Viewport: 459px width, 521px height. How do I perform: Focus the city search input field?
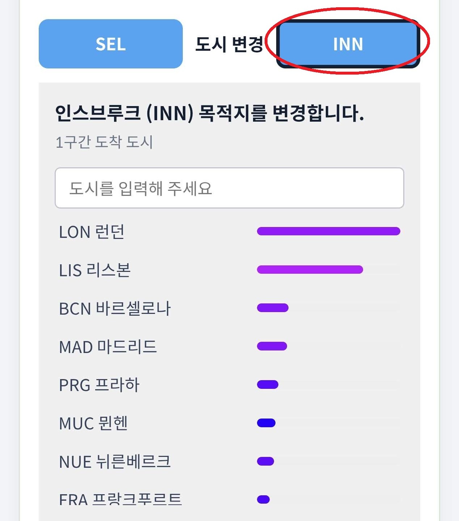tap(229, 188)
